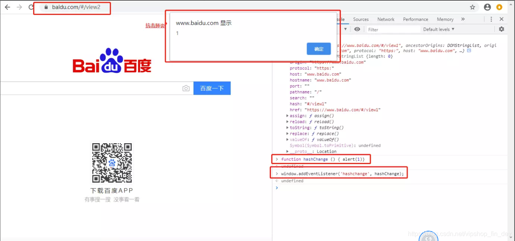Bookmark this page with star icon

point(472,7)
